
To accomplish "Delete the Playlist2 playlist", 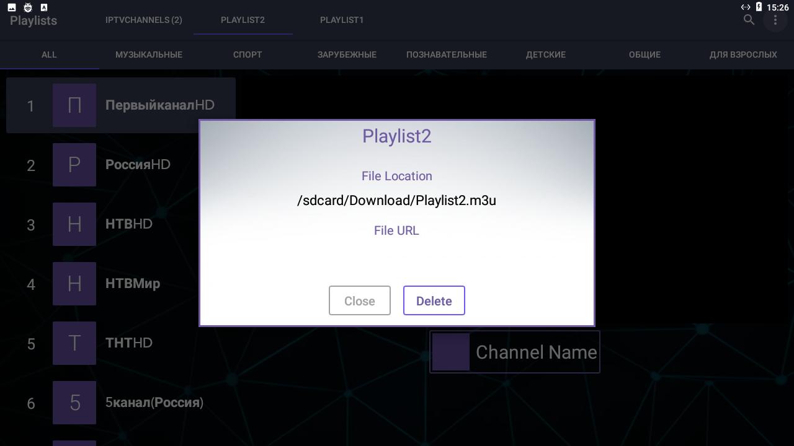I will coord(434,300).
